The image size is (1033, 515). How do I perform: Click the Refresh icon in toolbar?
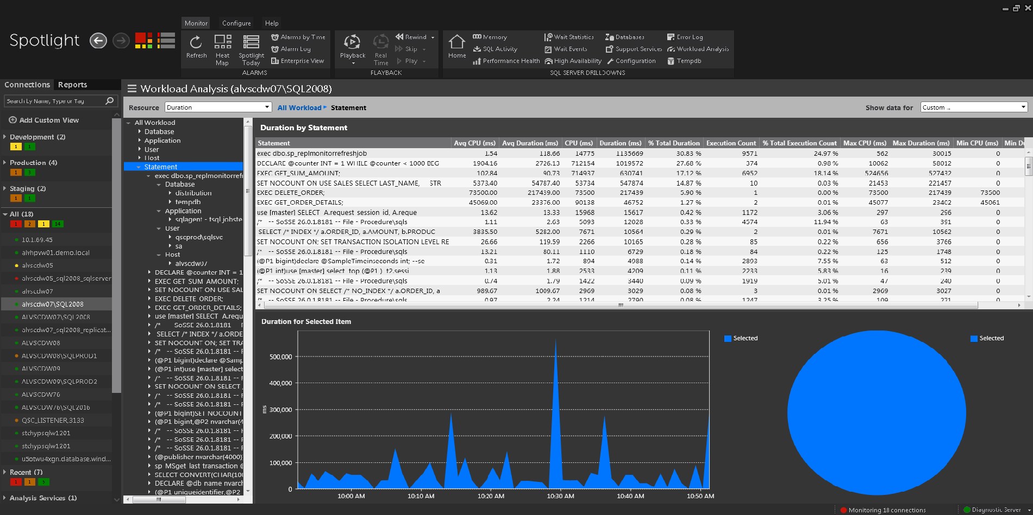[196, 42]
